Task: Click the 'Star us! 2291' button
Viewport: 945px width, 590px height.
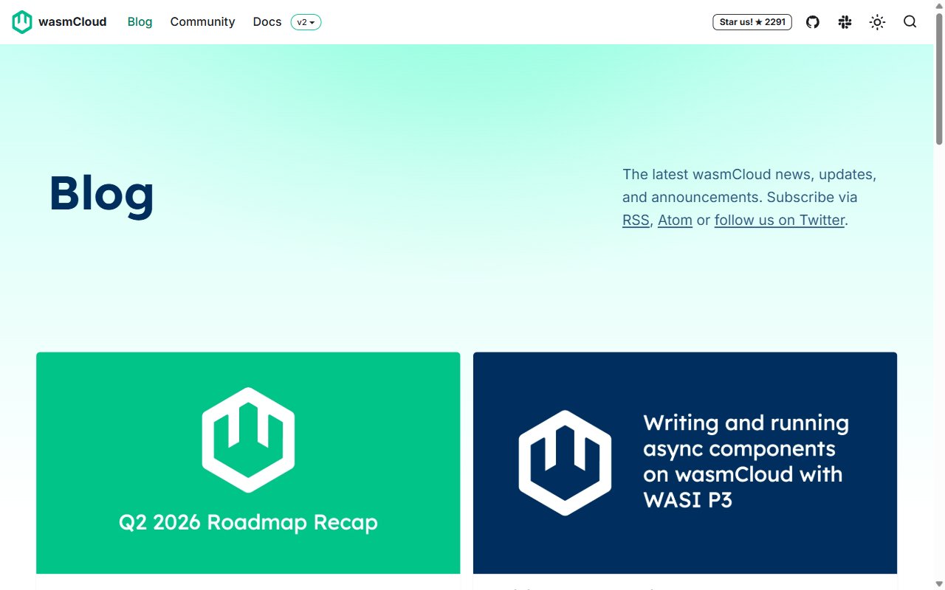Action: click(752, 22)
